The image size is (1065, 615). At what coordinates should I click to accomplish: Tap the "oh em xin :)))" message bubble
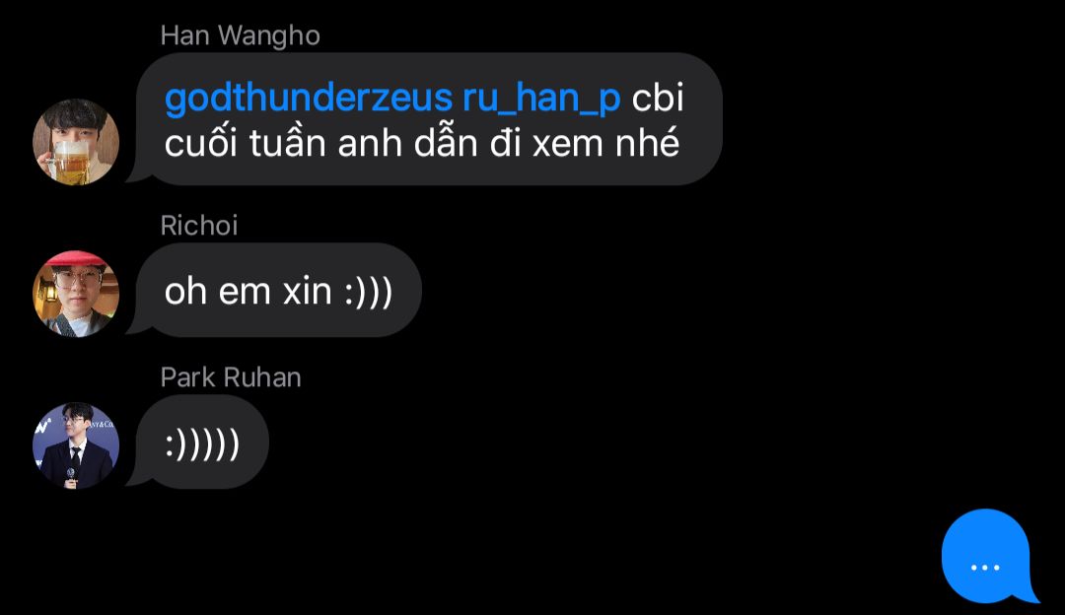click(278, 291)
